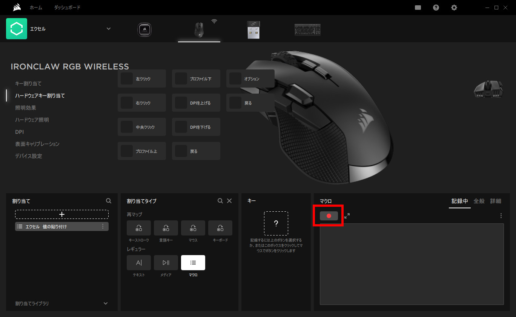Open the ダッシュボード tab
Screen dimensions: 516x317
coord(67,8)
